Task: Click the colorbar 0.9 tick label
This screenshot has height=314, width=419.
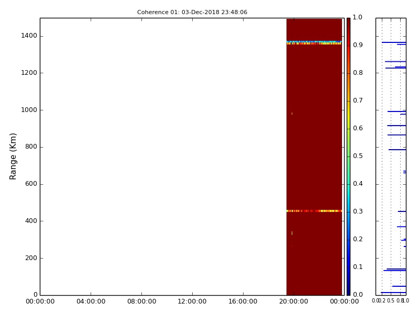Action: (358, 45)
